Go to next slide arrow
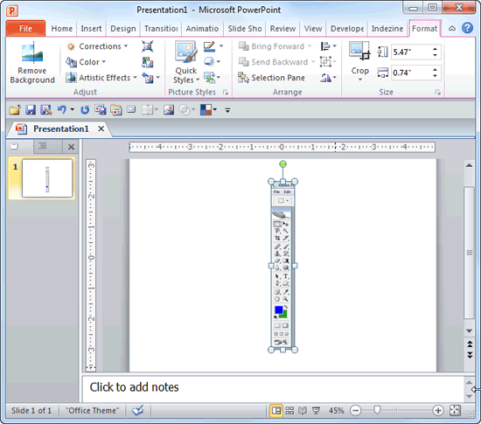Screen dimensions: 481x424 [x=470, y=356]
